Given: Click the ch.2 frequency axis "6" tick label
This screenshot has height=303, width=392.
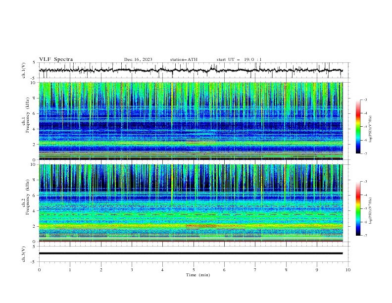Looking at the screenshot, I should point(35,196).
